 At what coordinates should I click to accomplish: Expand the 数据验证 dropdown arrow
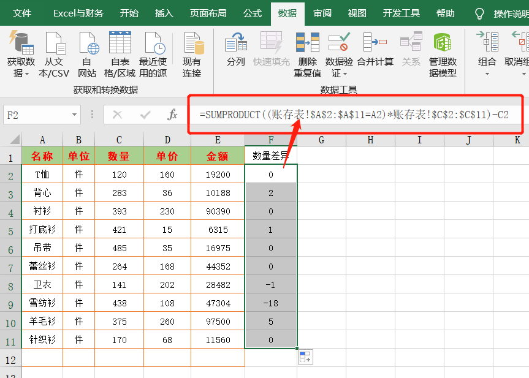click(336, 74)
